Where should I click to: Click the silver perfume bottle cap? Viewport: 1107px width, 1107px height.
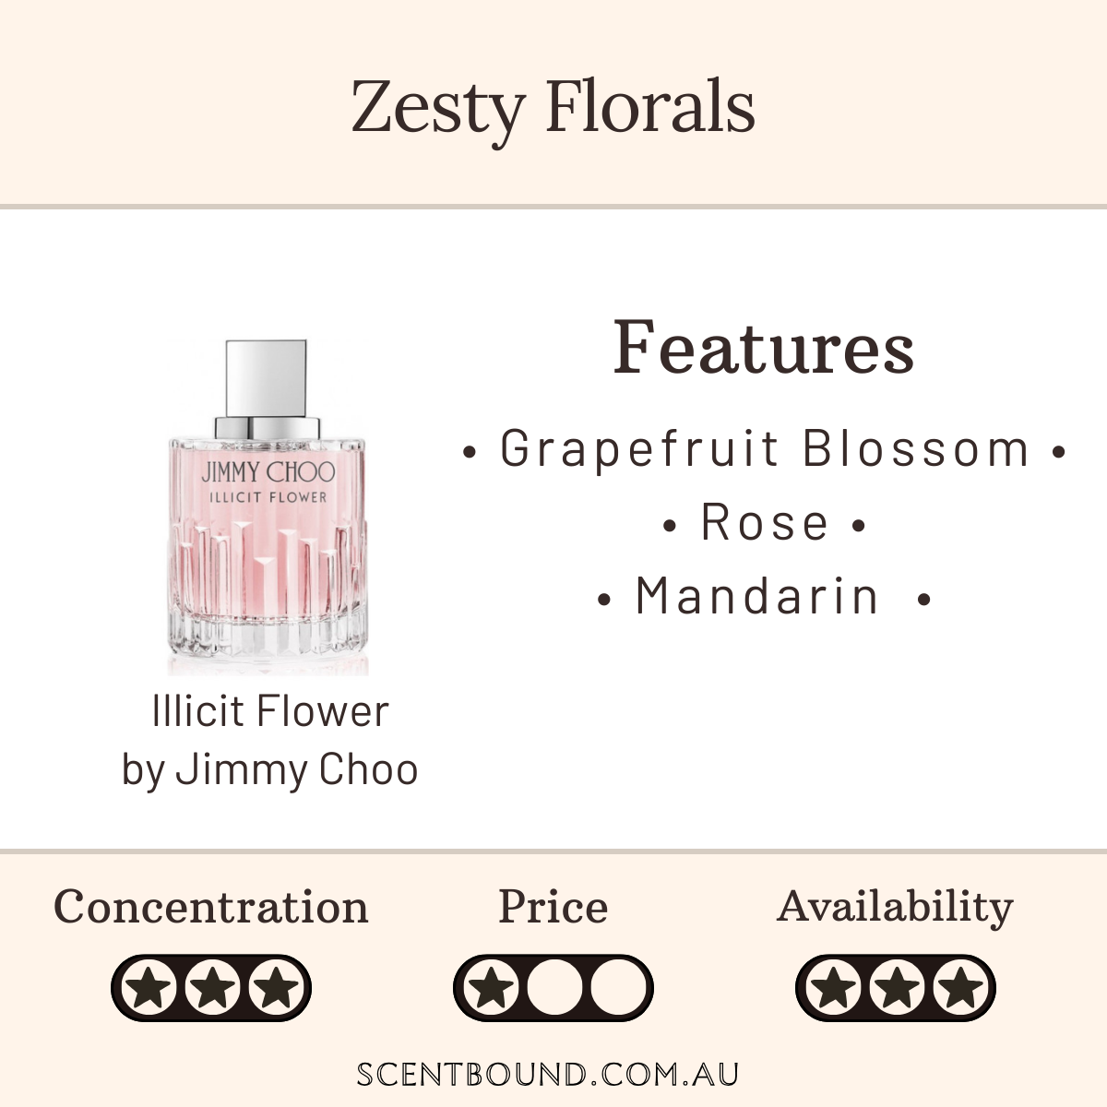(268, 376)
